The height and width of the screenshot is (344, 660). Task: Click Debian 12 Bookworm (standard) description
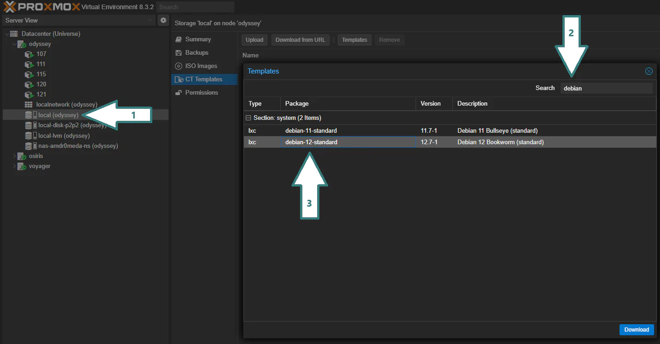[x=501, y=142]
